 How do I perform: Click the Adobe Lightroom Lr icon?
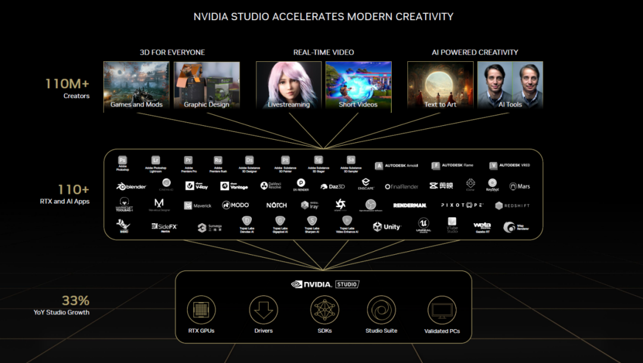(x=155, y=160)
